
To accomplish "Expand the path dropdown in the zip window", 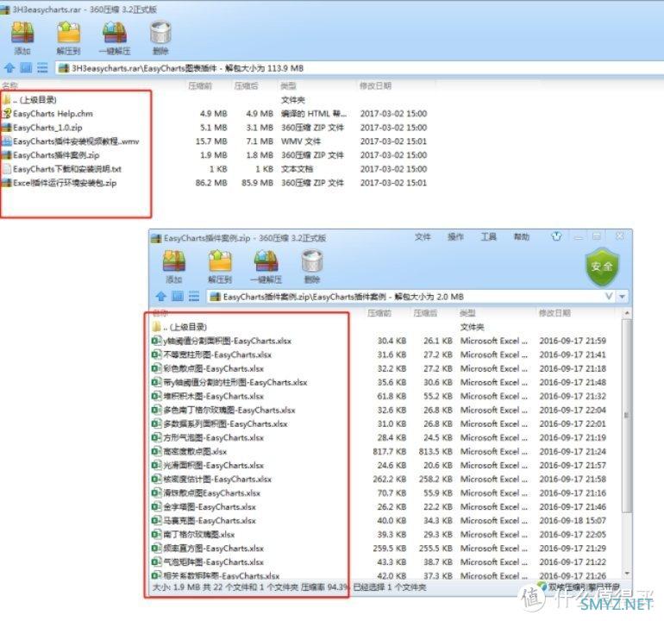I will click(622, 297).
